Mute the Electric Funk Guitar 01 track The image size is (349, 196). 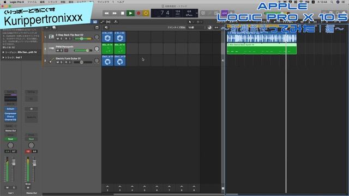point(58,63)
